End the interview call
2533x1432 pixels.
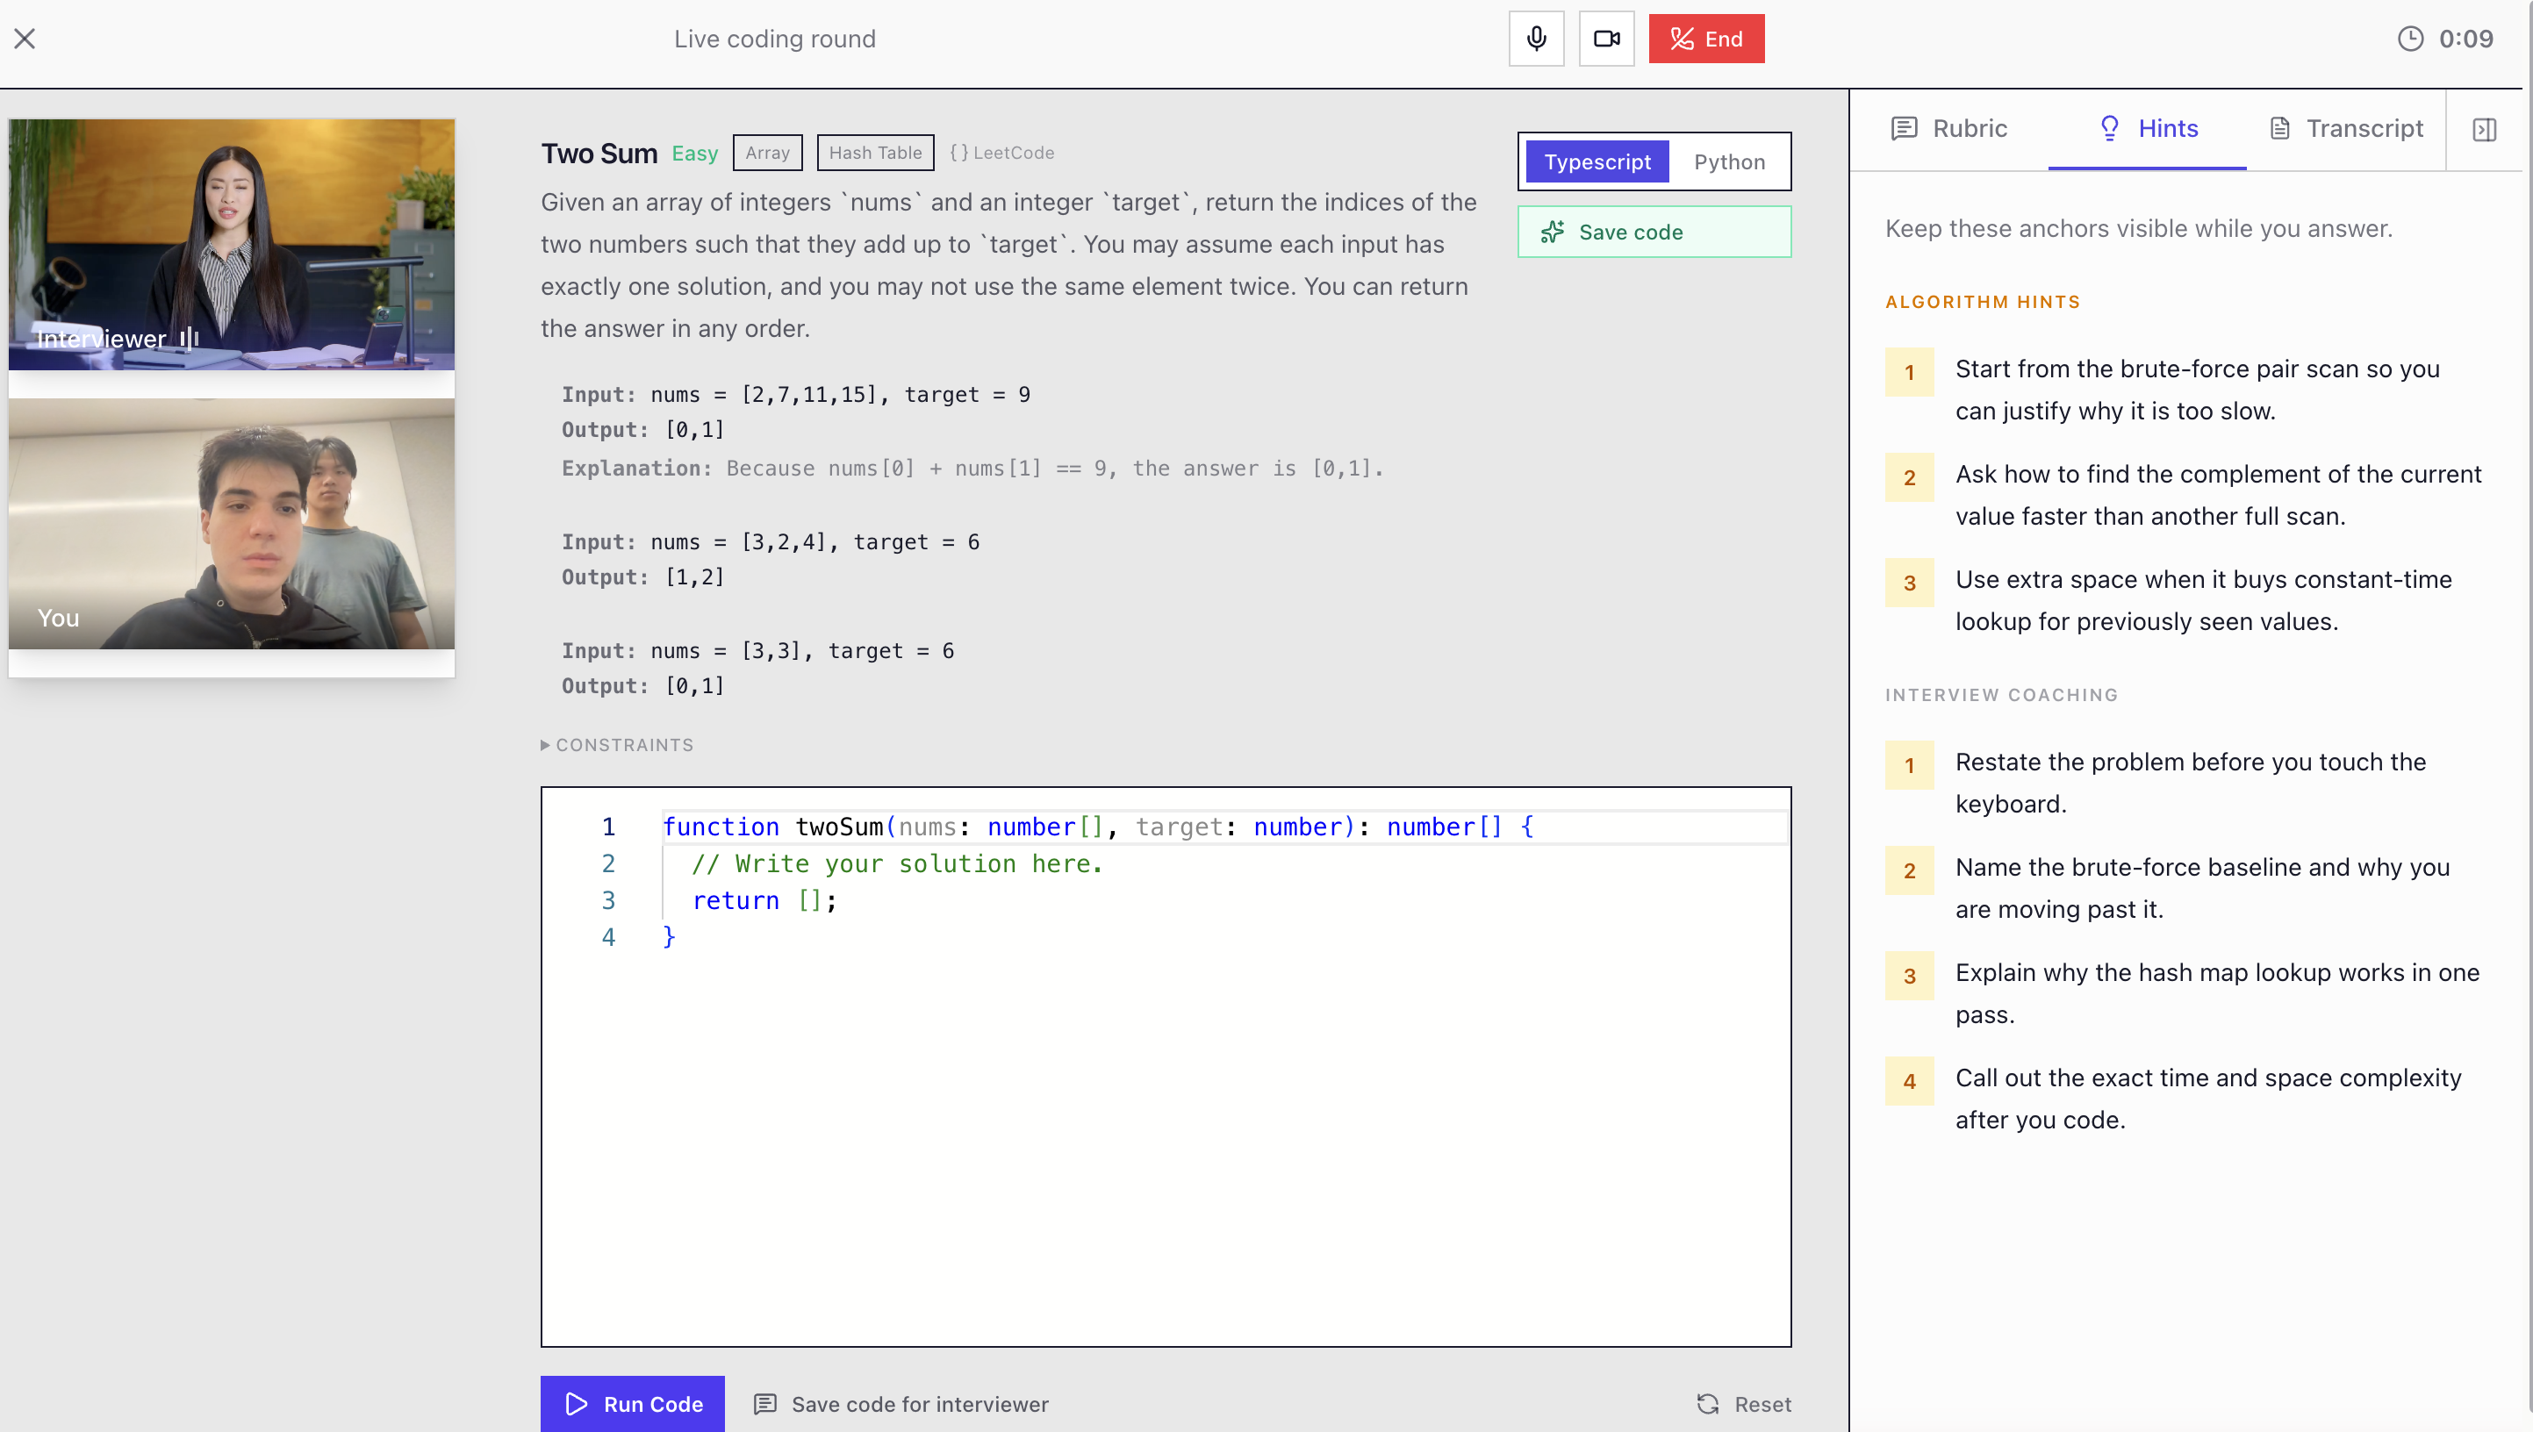click(x=1705, y=39)
